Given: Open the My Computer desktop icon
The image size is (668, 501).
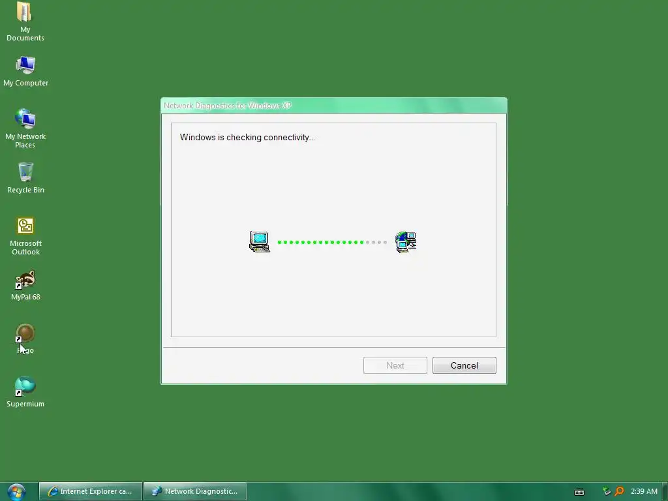Looking at the screenshot, I should (x=25, y=71).
